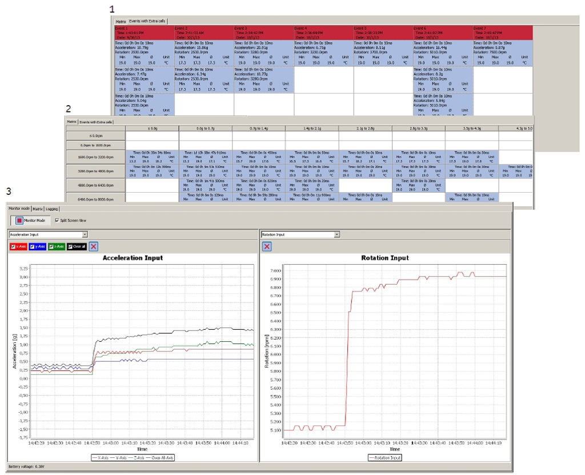Image resolution: width=585 pixels, height=475 pixels.
Task: Click the '3200.0rpm to 4800.0rpm' row header
Action: (x=96, y=171)
